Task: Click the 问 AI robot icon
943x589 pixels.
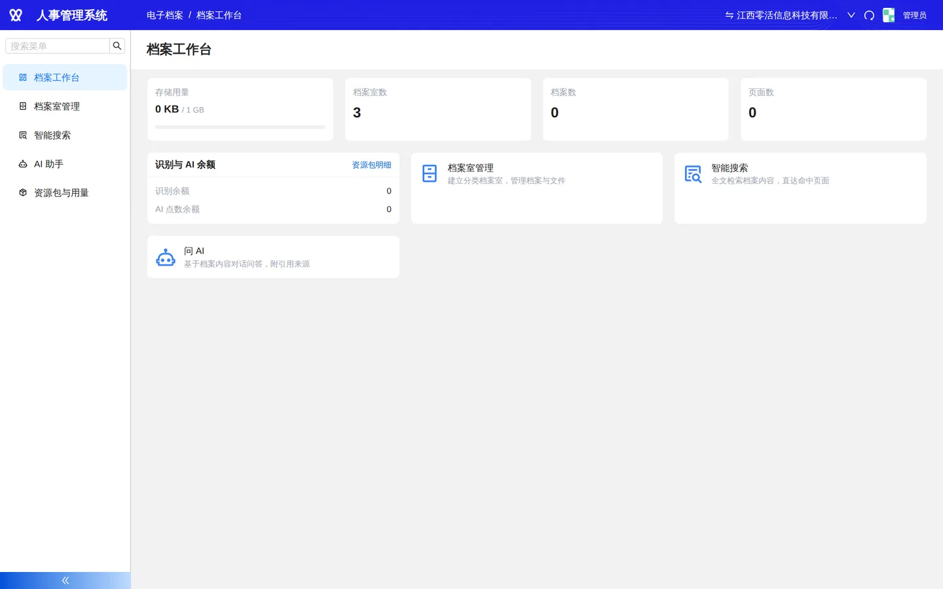Action: click(166, 257)
